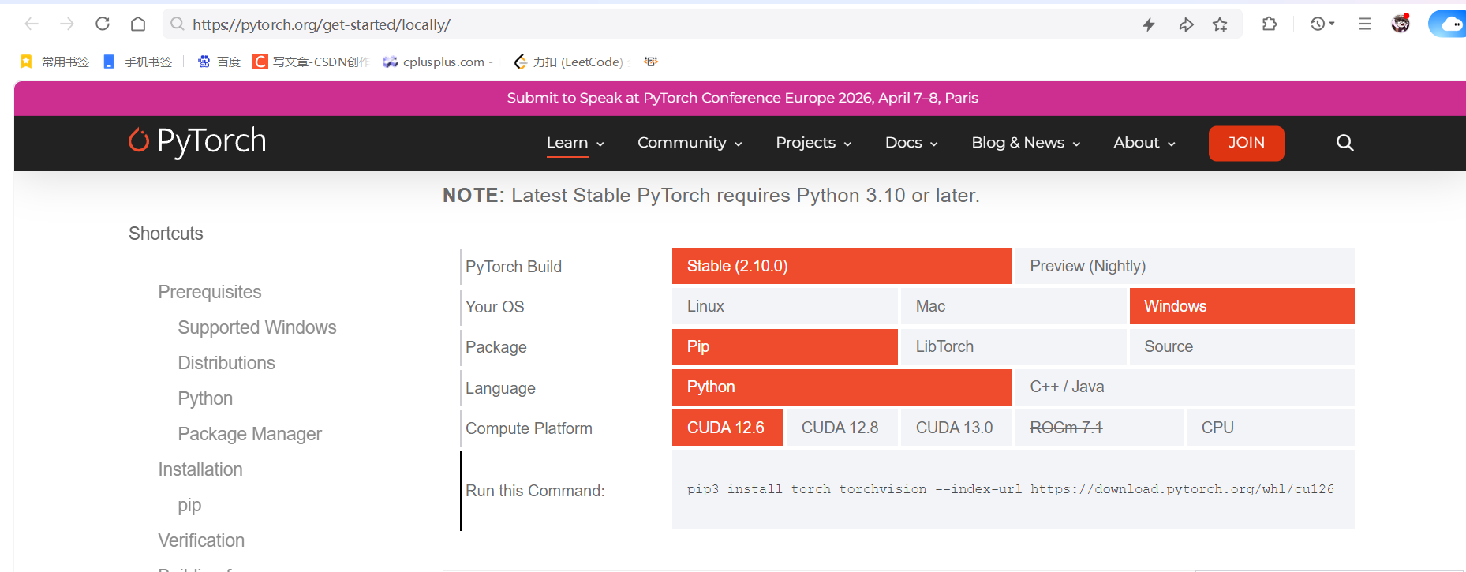Select Preview (Nightly) build option

coord(1184,266)
